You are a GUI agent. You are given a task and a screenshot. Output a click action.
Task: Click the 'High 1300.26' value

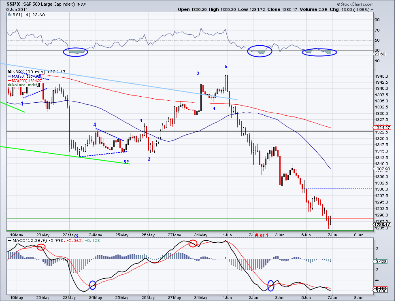[222, 10]
